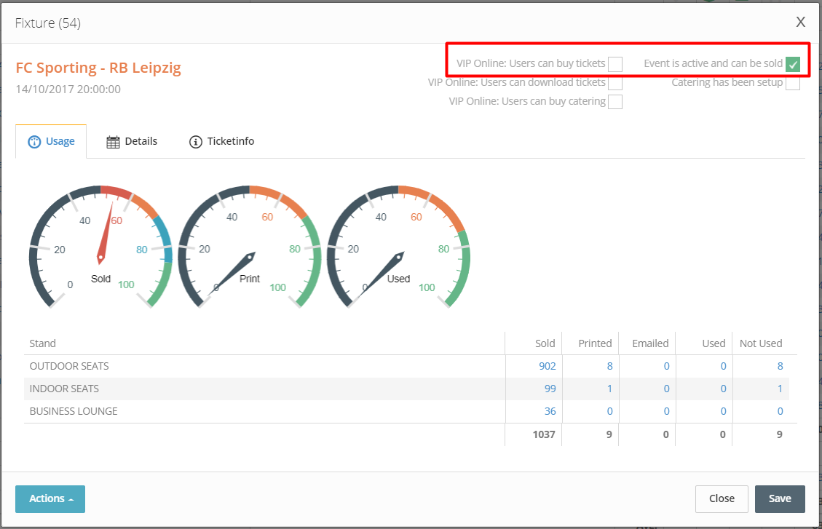Open Indoor Seats printed count 1
822x529 pixels.
pyautogui.click(x=609, y=389)
